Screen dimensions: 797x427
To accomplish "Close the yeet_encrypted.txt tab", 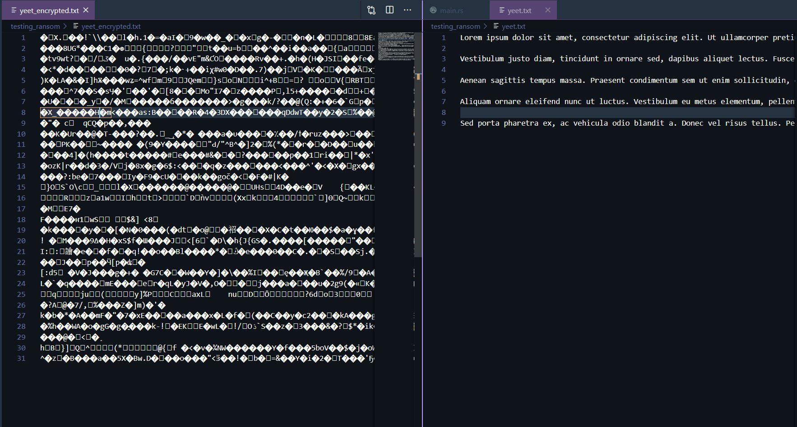I will pyautogui.click(x=86, y=10).
